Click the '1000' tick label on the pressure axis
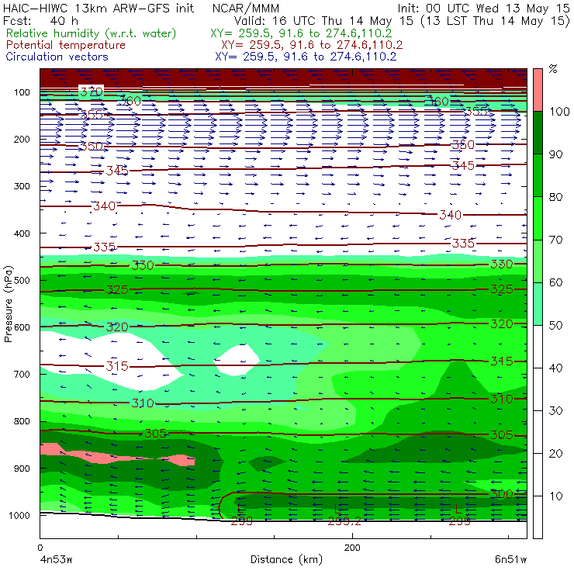Image resolution: width=574 pixels, height=574 pixels. pyautogui.click(x=19, y=515)
